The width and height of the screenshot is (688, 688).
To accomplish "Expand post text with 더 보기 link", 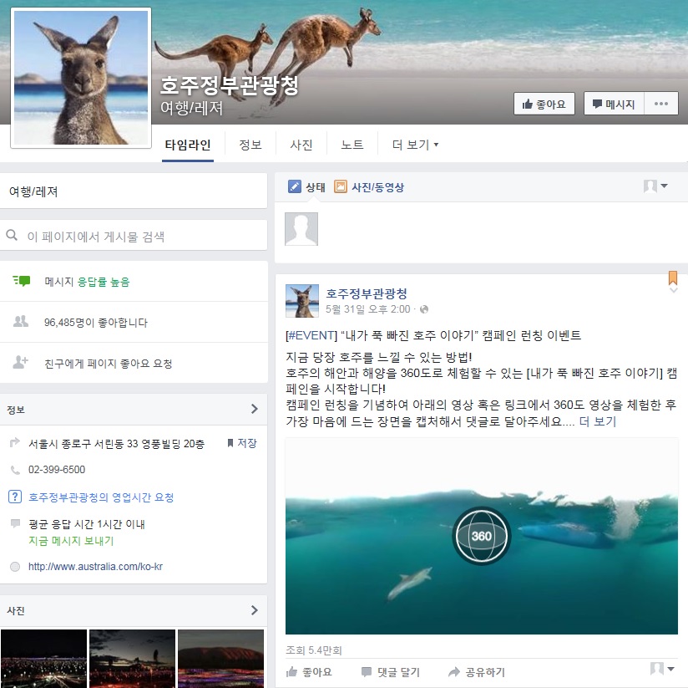I will pos(598,422).
